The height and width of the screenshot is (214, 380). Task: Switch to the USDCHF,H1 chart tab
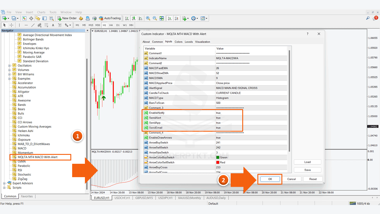[122, 198]
